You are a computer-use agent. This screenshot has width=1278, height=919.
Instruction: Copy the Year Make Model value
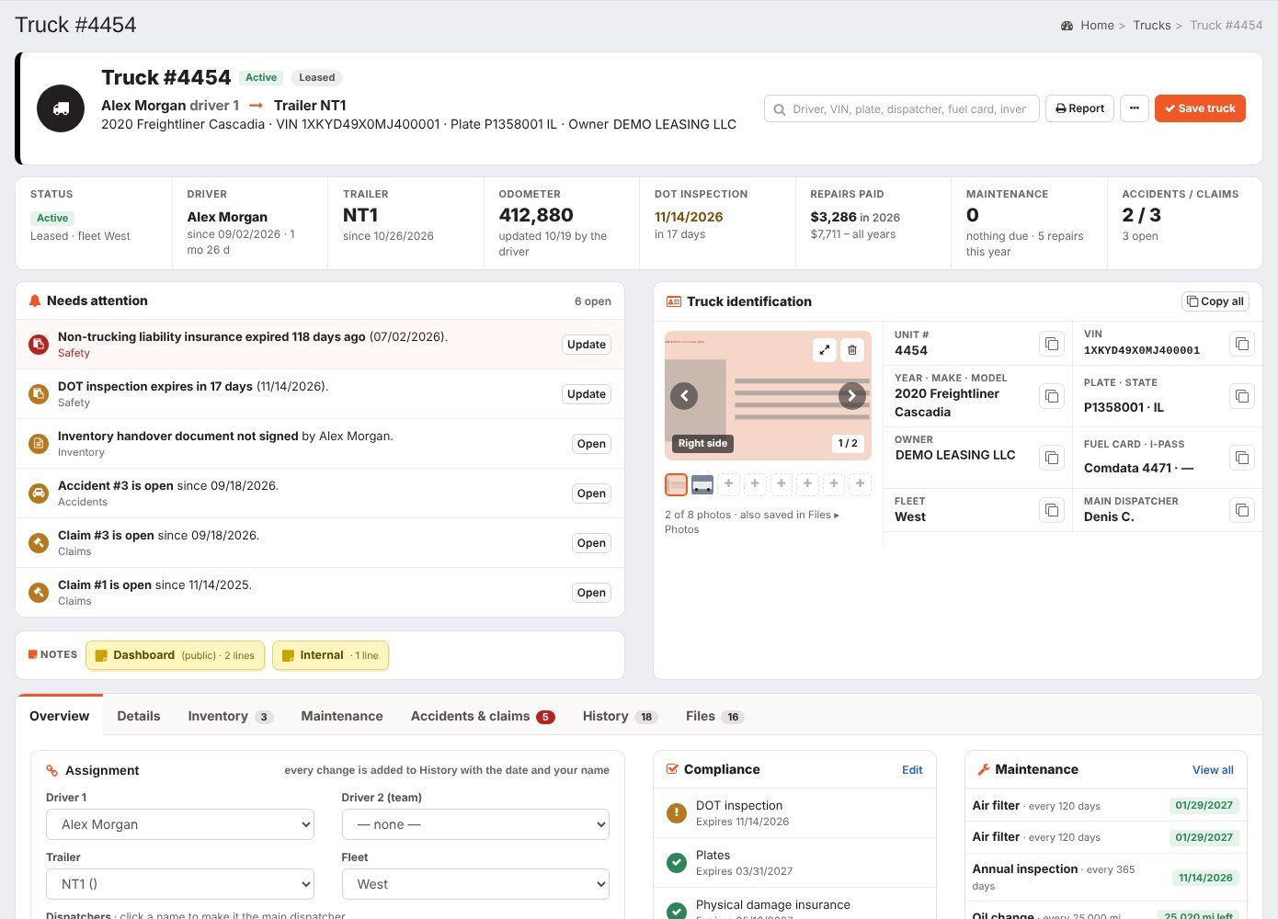1052,396
